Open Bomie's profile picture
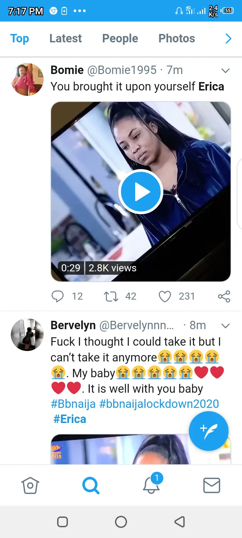Viewport: 242px width, 538px height. pyautogui.click(x=27, y=79)
